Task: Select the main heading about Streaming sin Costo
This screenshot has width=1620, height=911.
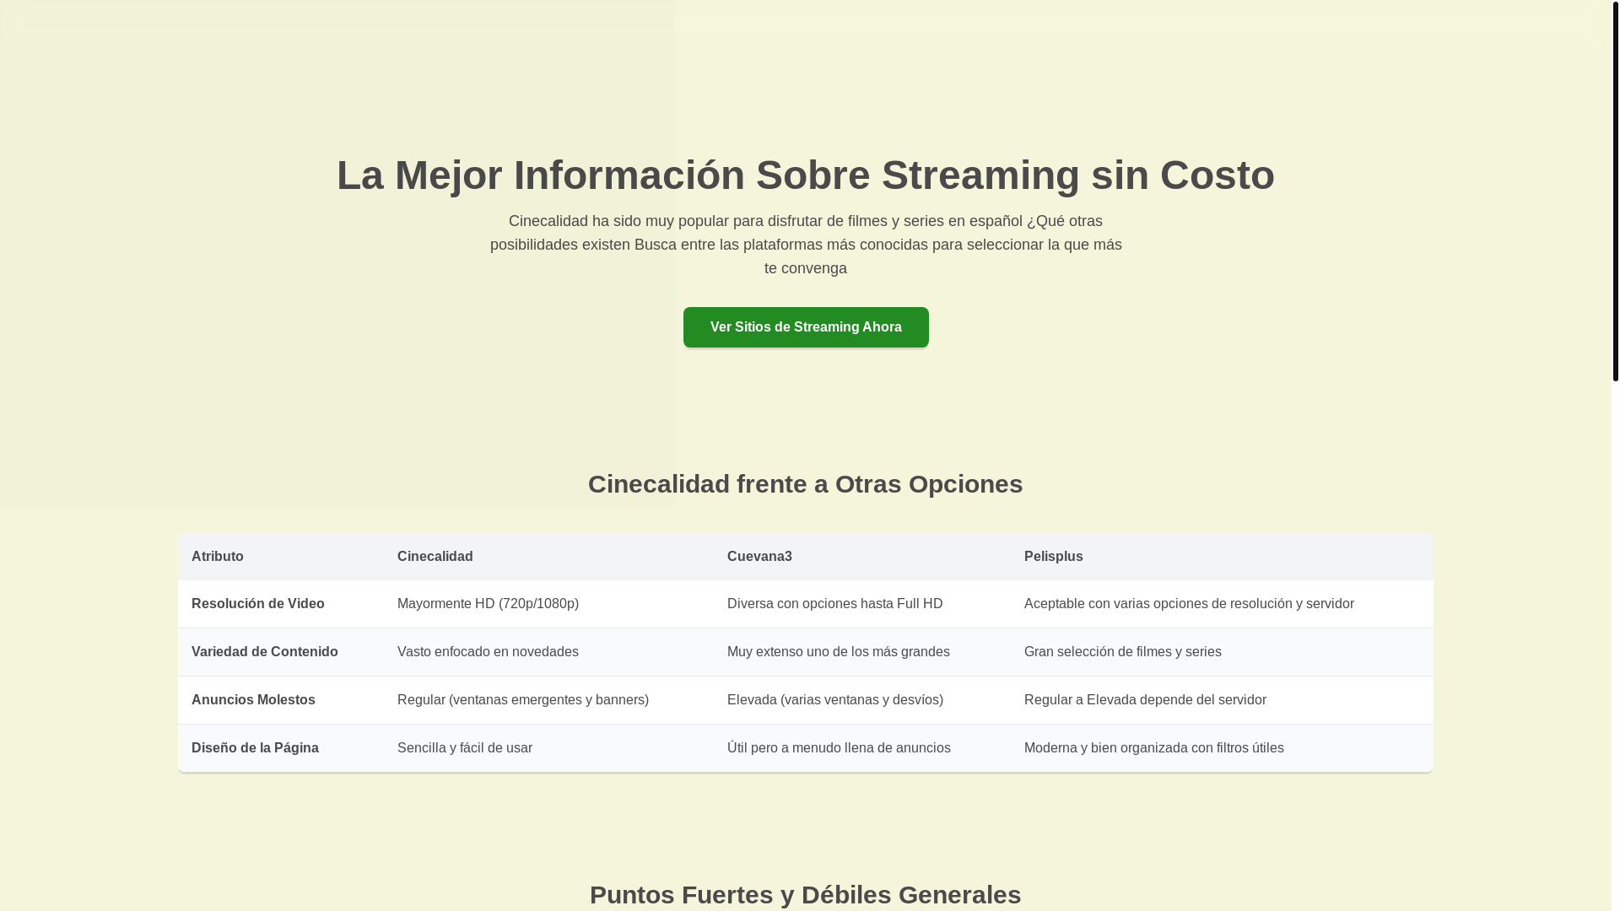Action: (806, 175)
